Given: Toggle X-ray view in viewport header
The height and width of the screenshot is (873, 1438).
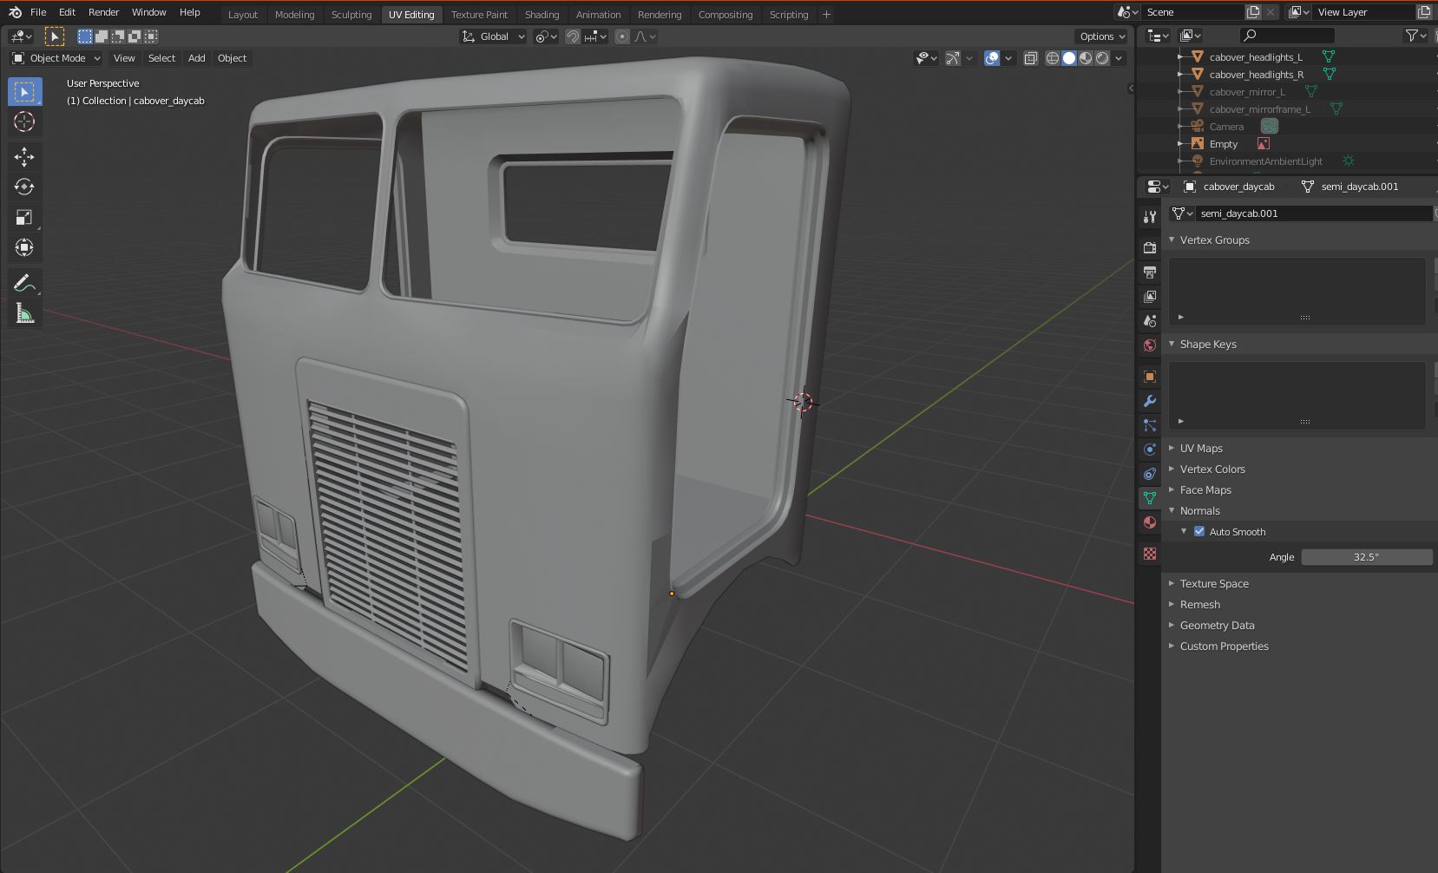Looking at the screenshot, I should [1030, 58].
